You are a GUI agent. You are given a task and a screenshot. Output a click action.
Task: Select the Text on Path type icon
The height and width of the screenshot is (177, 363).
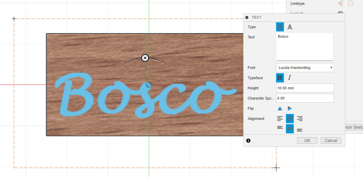click(x=290, y=27)
